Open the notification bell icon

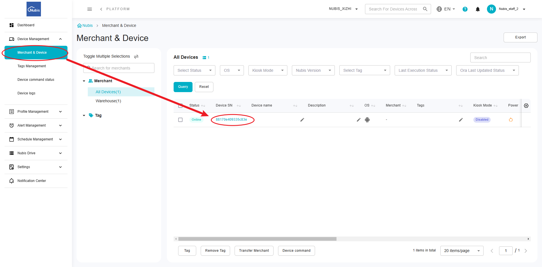pyautogui.click(x=478, y=9)
